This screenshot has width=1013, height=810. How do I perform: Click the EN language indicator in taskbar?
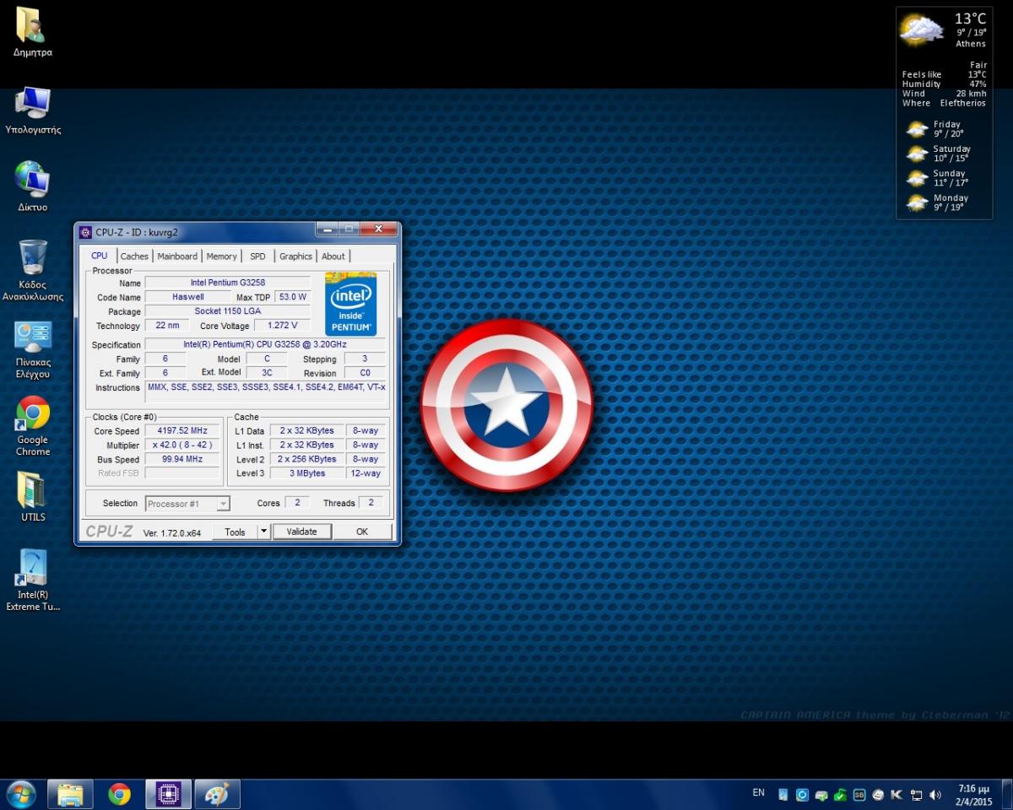759,793
